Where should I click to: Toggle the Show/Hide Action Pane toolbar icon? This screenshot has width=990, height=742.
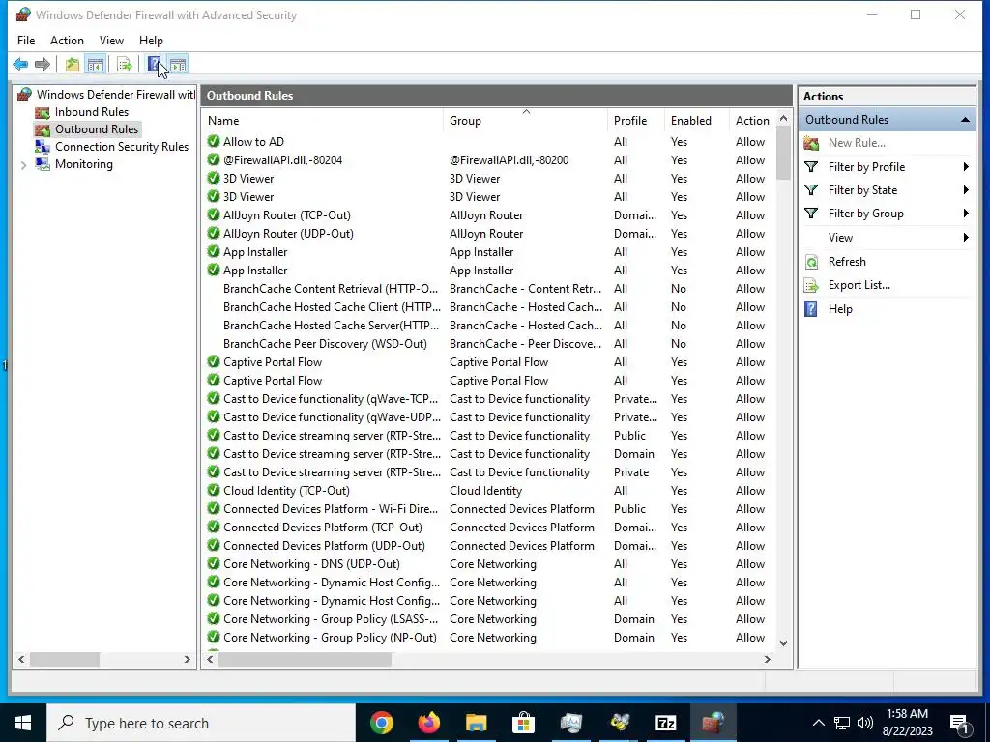(178, 65)
